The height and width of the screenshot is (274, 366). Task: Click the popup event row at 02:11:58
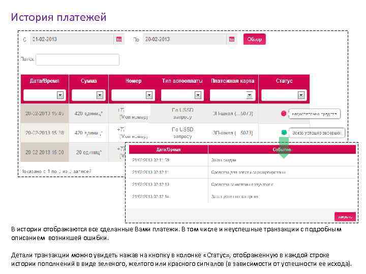242,160
